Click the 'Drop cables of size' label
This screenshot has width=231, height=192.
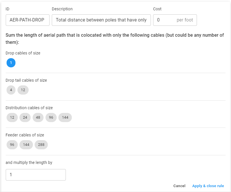pos(23,53)
